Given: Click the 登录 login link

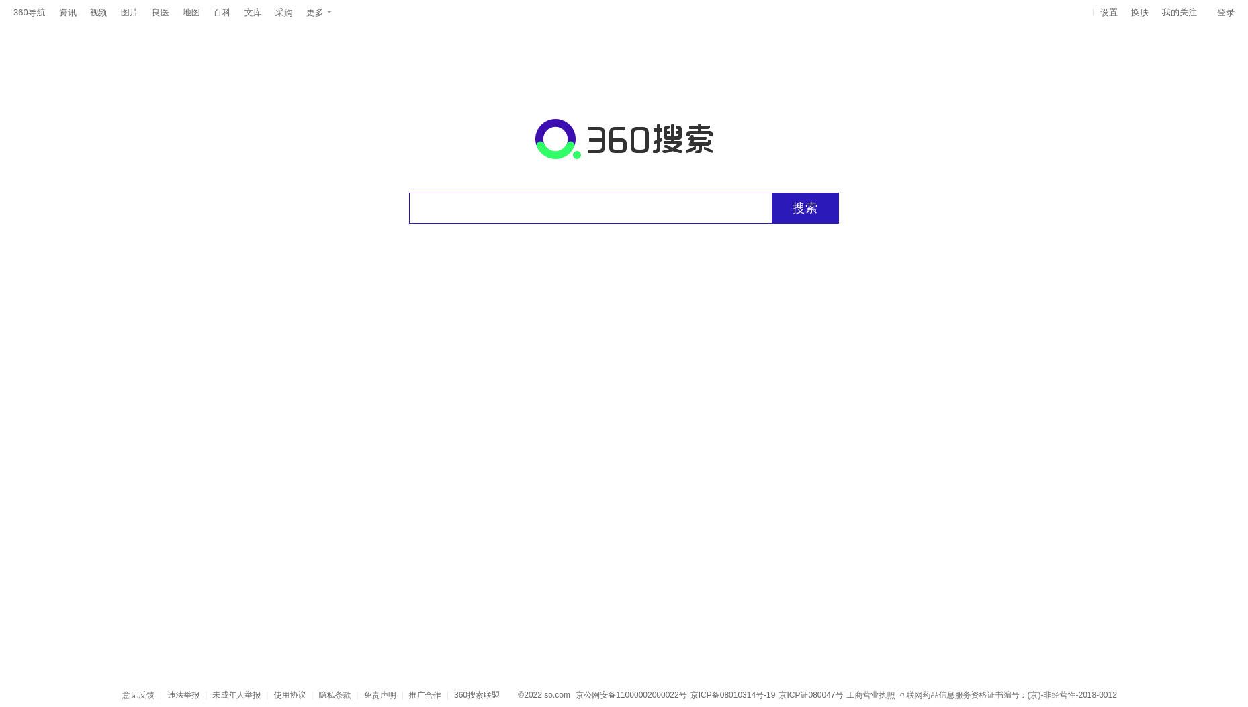Looking at the screenshot, I should 1226,13.
